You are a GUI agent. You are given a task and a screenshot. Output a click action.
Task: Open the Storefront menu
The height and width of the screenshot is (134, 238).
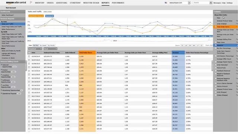[75, 3]
